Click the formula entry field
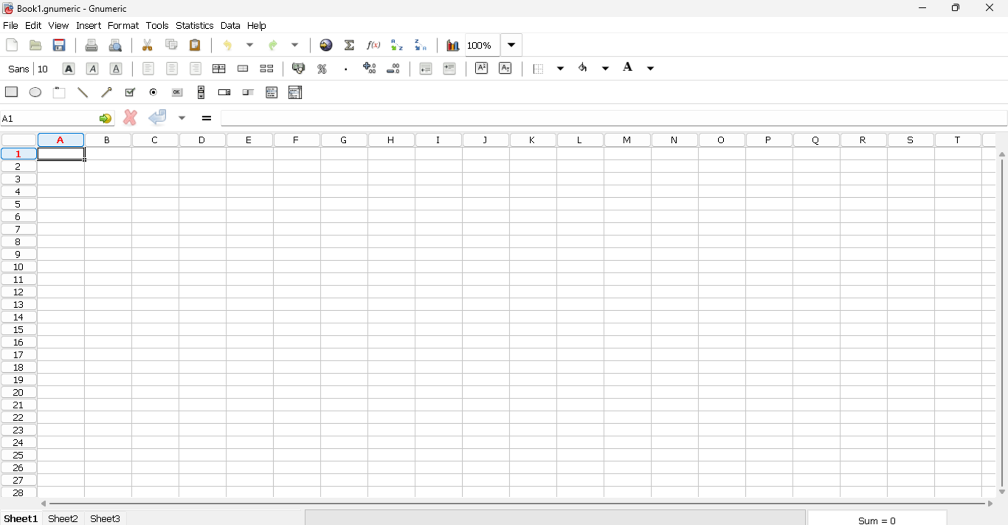 coord(613,119)
